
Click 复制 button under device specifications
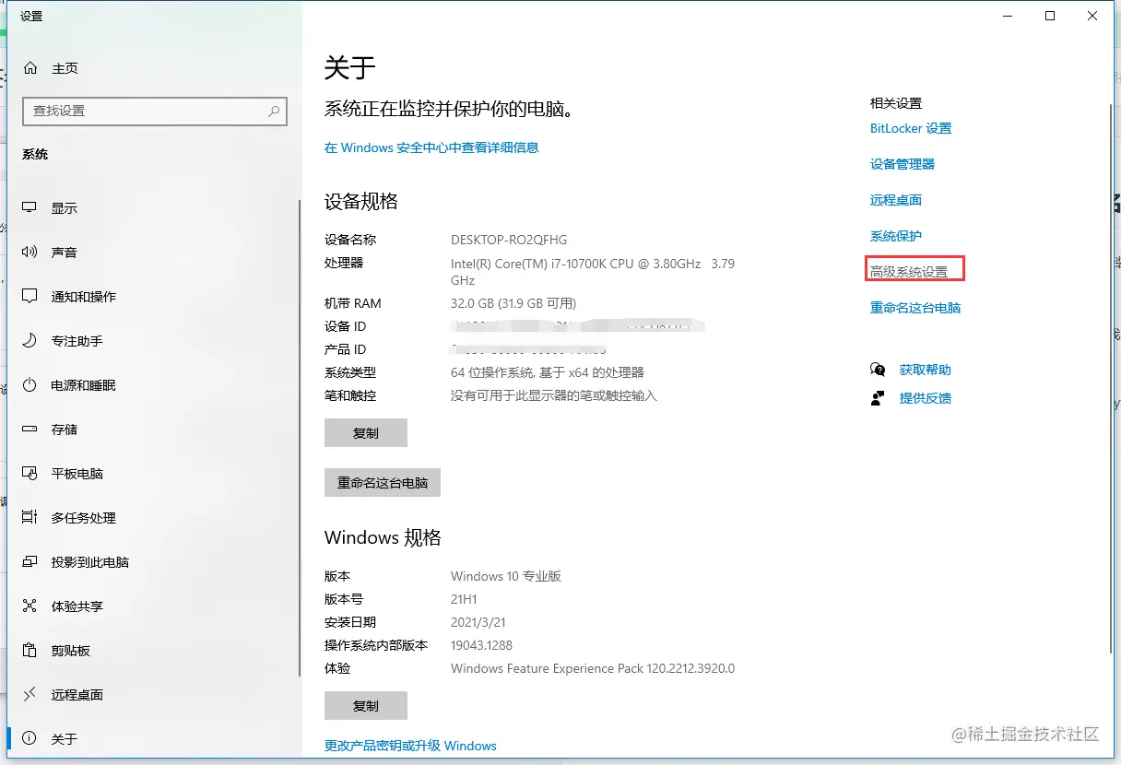366,433
